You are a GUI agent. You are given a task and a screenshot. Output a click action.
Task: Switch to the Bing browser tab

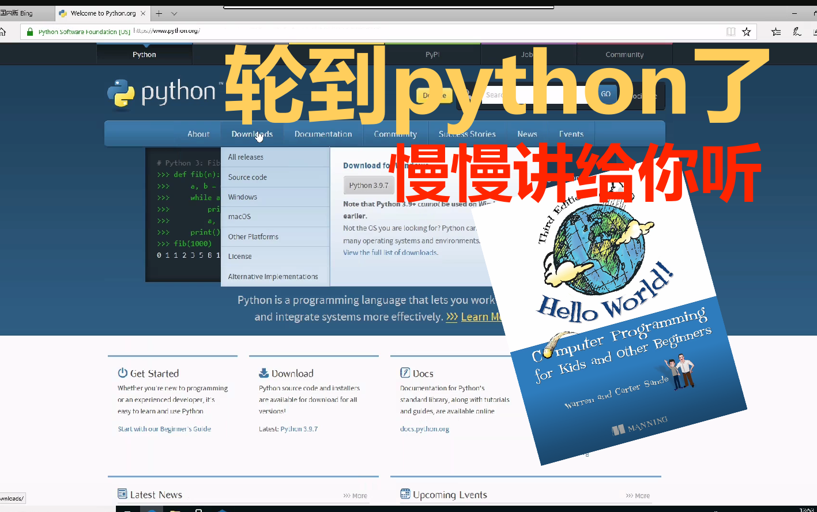(26, 13)
